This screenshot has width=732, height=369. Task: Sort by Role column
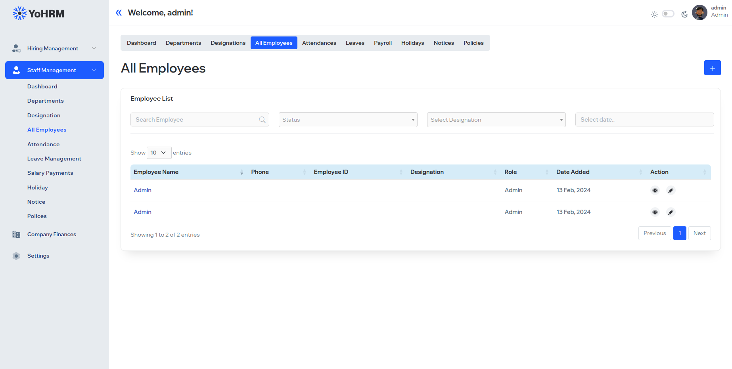click(x=527, y=172)
